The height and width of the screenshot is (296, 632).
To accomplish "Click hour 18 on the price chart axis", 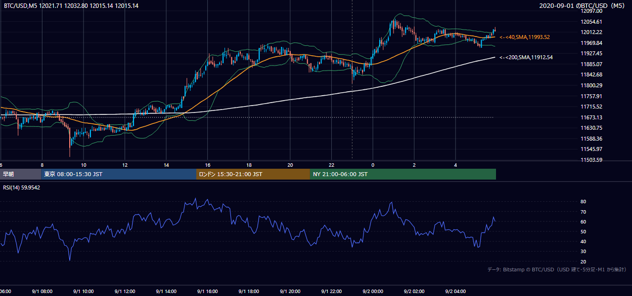I will coord(249,165).
